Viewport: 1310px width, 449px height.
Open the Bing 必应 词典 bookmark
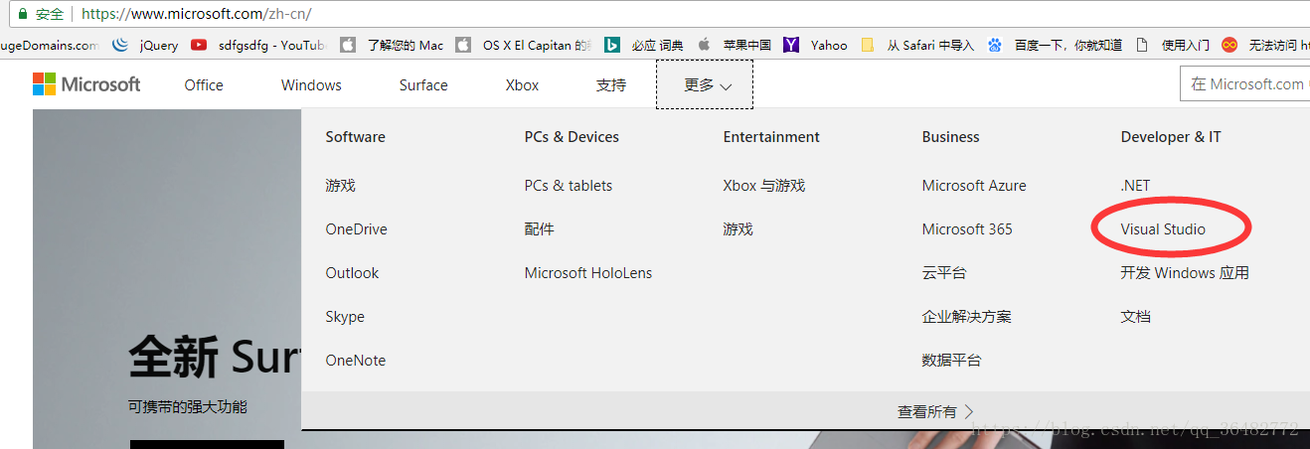coord(644,45)
